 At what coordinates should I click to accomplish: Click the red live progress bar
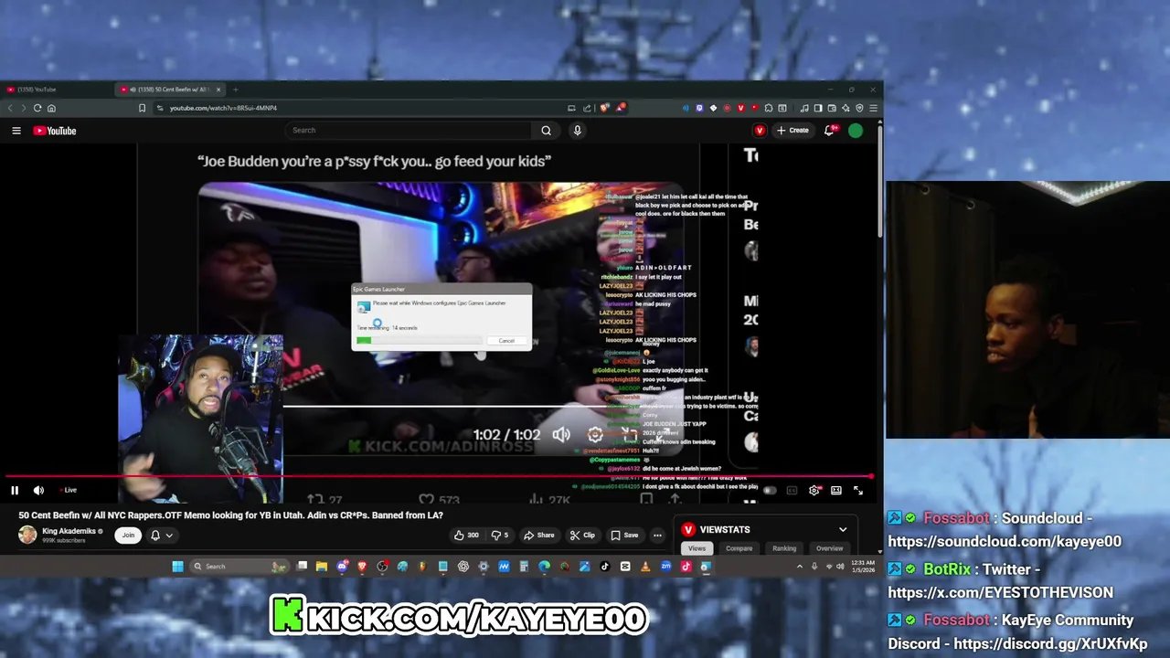[x=437, y=477]
